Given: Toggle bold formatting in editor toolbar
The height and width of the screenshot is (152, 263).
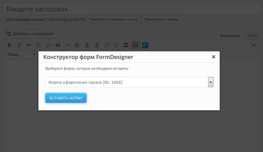Looking at the screenshot, I should tap(9, 45).
